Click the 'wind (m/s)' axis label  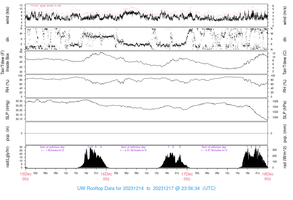click(285, 15)
